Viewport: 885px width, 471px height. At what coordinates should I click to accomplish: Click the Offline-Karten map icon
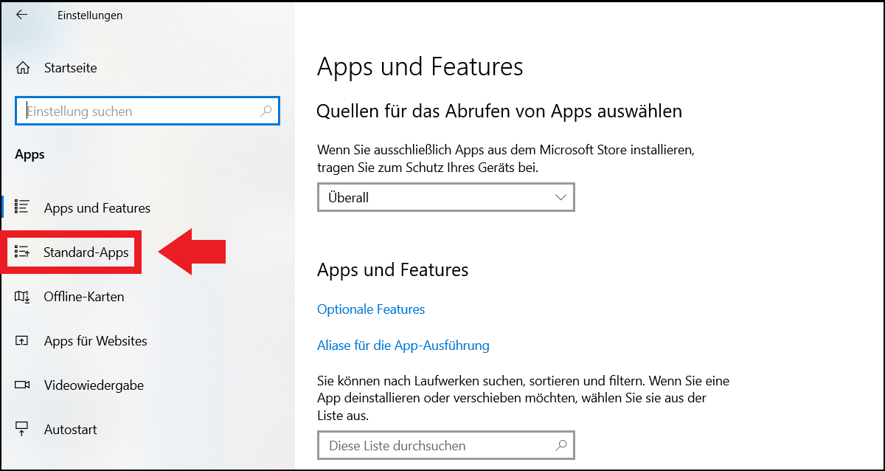click(22, 297)
